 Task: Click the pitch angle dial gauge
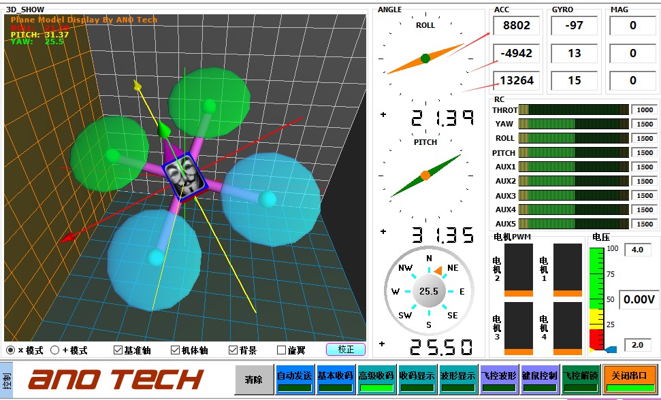coord(425,176)
